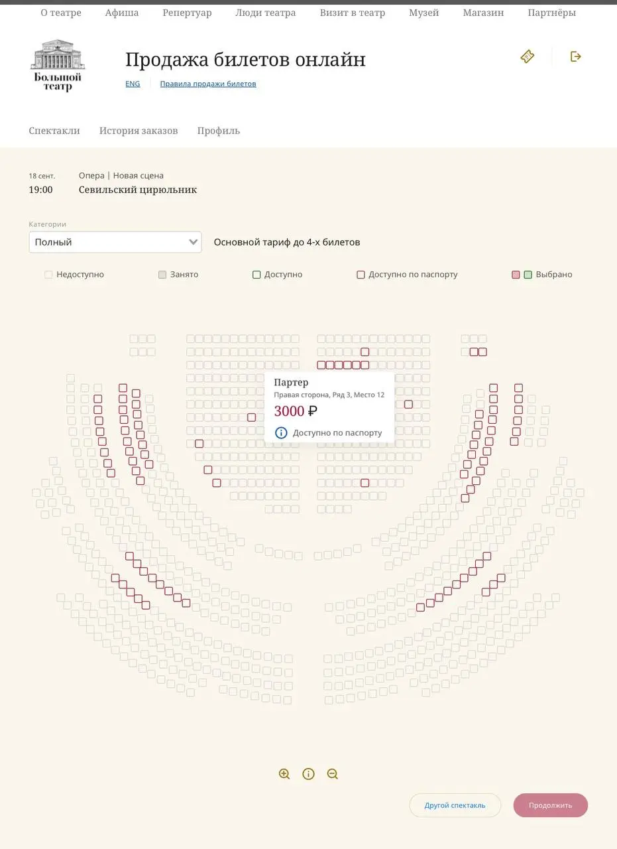Switch language via ENG link
Screen dimensions: 617x849
click(133, 84)
